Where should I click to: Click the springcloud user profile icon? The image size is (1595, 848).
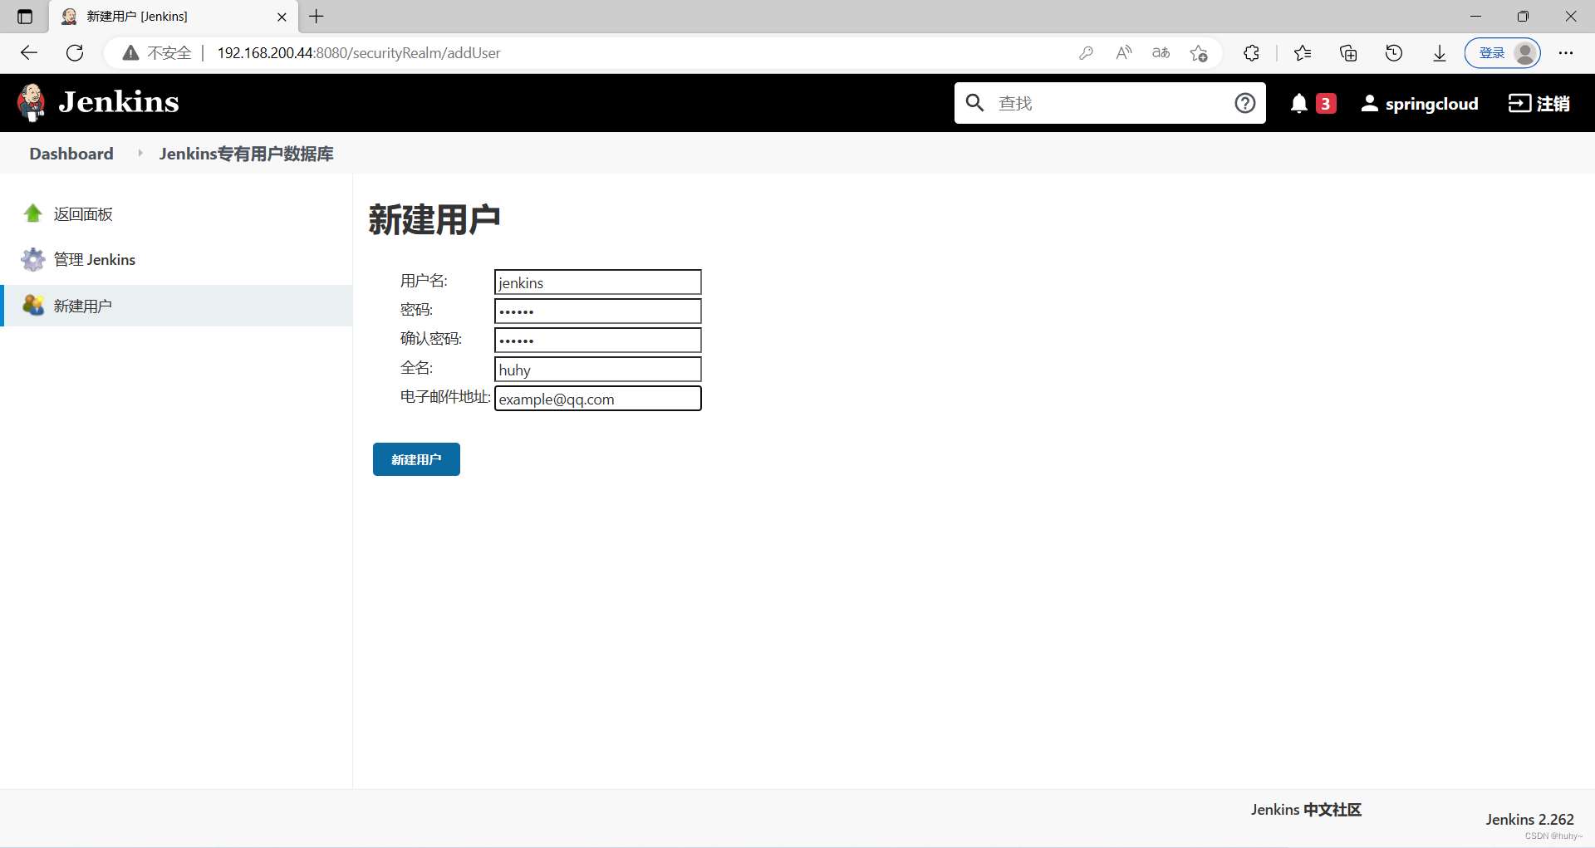[x=1370, y=103]
